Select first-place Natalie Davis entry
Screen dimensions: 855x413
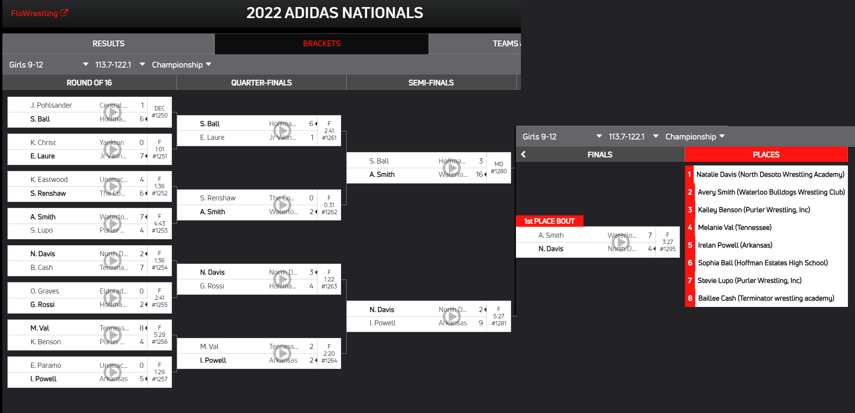770,174
